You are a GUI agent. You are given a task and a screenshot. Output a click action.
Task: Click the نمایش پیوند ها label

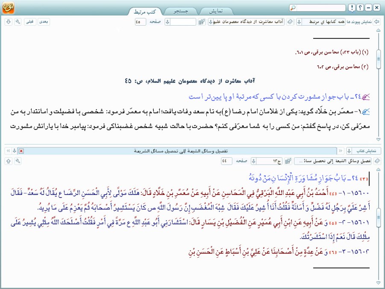pyautogui.click(x=359, y=22)
